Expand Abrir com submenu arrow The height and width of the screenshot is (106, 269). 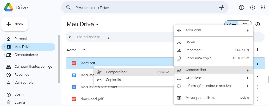click(248, 31)
